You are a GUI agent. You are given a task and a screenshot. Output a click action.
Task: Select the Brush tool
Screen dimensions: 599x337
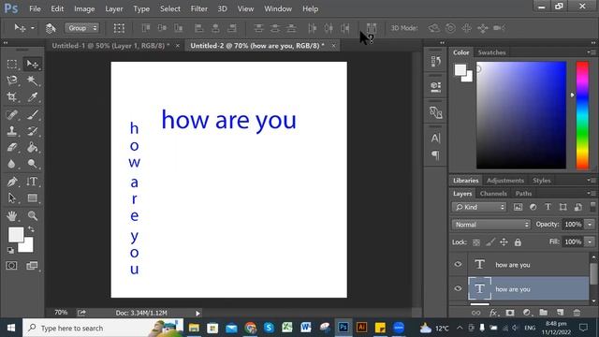tap(33, 114)
